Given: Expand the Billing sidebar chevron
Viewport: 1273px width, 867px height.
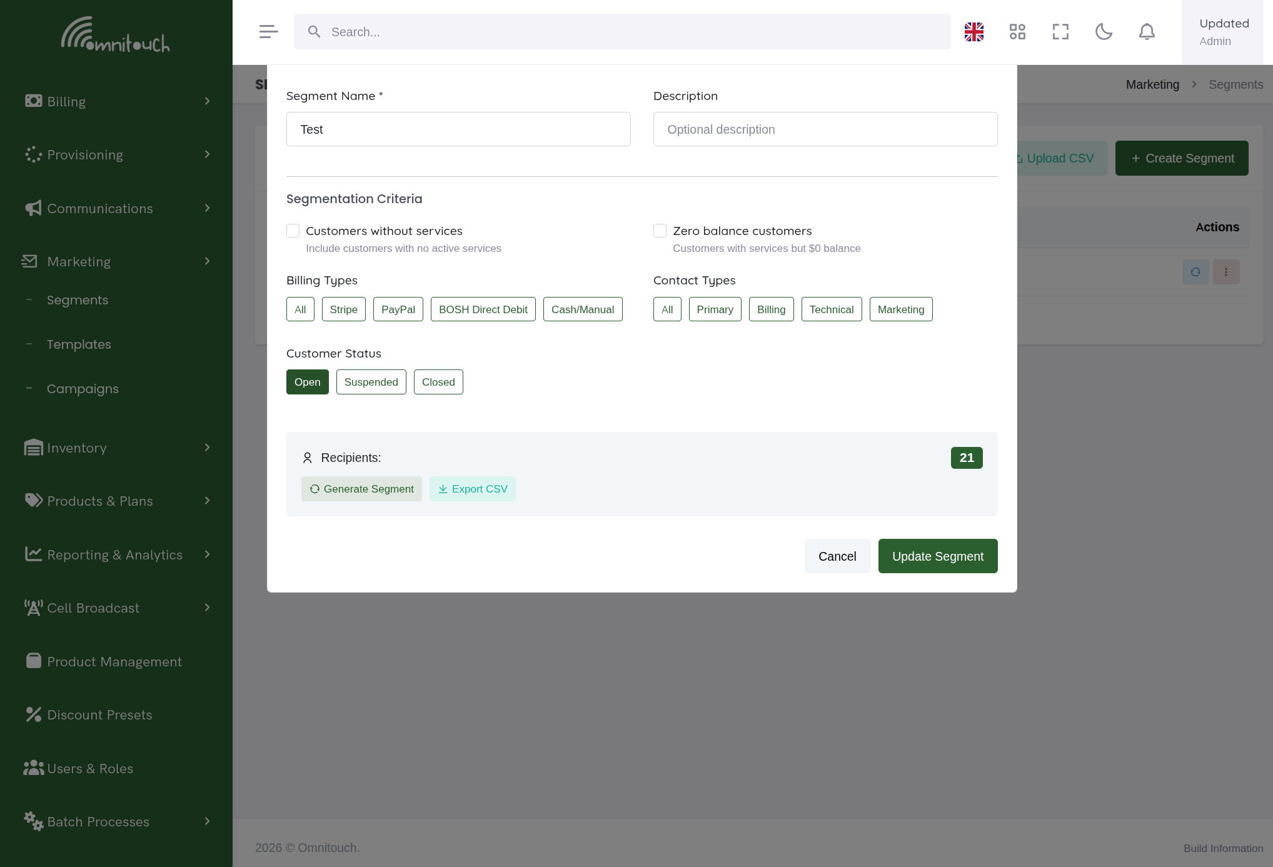Looking at the screenshot, I should coord(208,101).
